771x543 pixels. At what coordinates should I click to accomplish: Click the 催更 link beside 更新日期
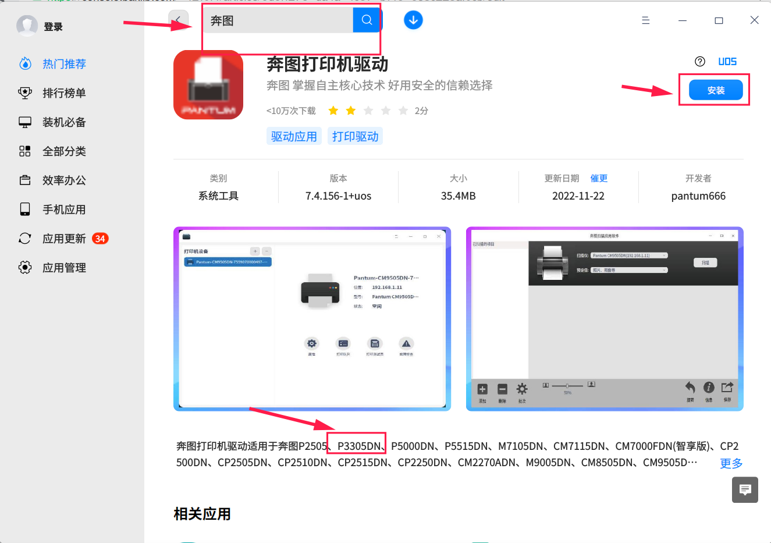point(599,179)
